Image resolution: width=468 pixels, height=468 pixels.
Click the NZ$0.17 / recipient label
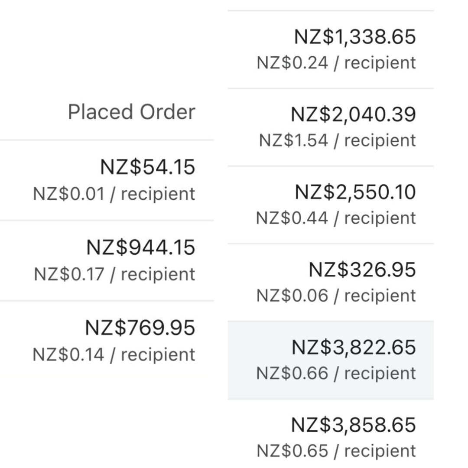114,274
